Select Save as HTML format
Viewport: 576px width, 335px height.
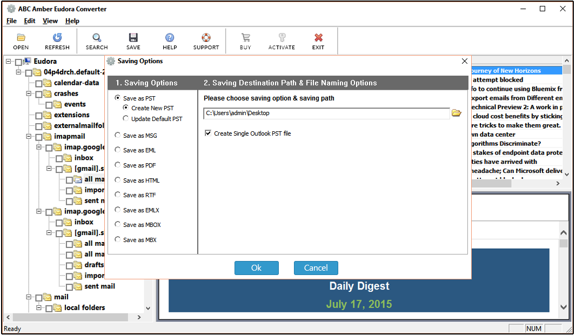click(118, 180)
